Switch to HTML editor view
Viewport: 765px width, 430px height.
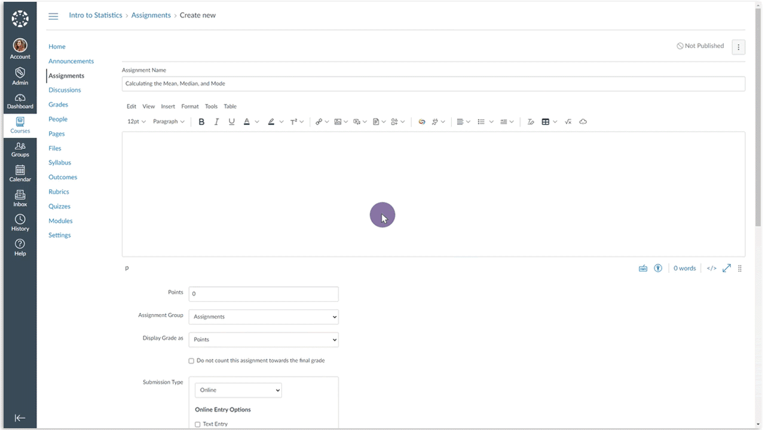711,269
